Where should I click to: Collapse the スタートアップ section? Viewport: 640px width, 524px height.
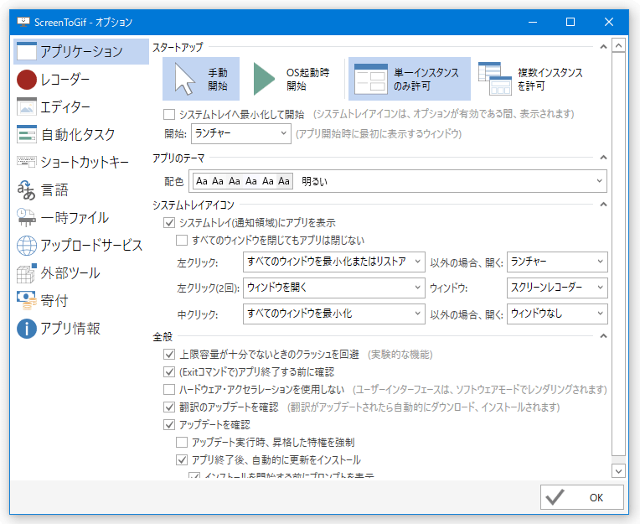tap(603, 47)
